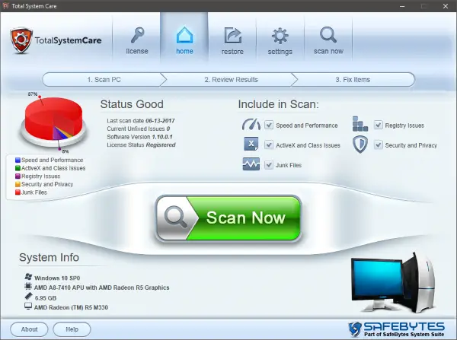Toggle the ActiveX and Class Issues checkbox
The width and height of the screenshot is (457, 340).
tap(268, 145)
